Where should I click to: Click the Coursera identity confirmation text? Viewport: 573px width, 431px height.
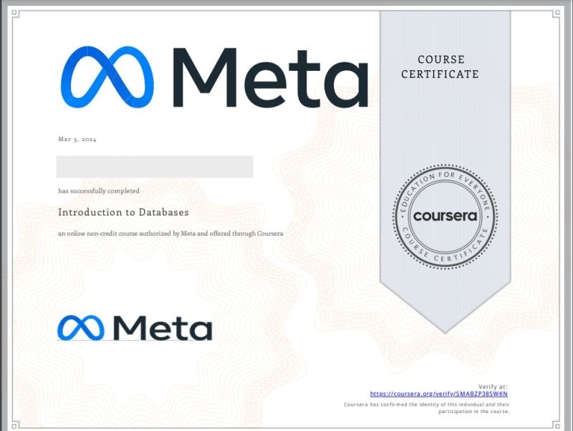coord(426,408)
